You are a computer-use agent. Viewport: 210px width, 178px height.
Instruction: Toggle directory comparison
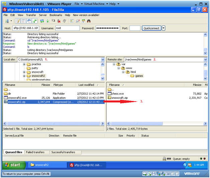tap(78, 21)
